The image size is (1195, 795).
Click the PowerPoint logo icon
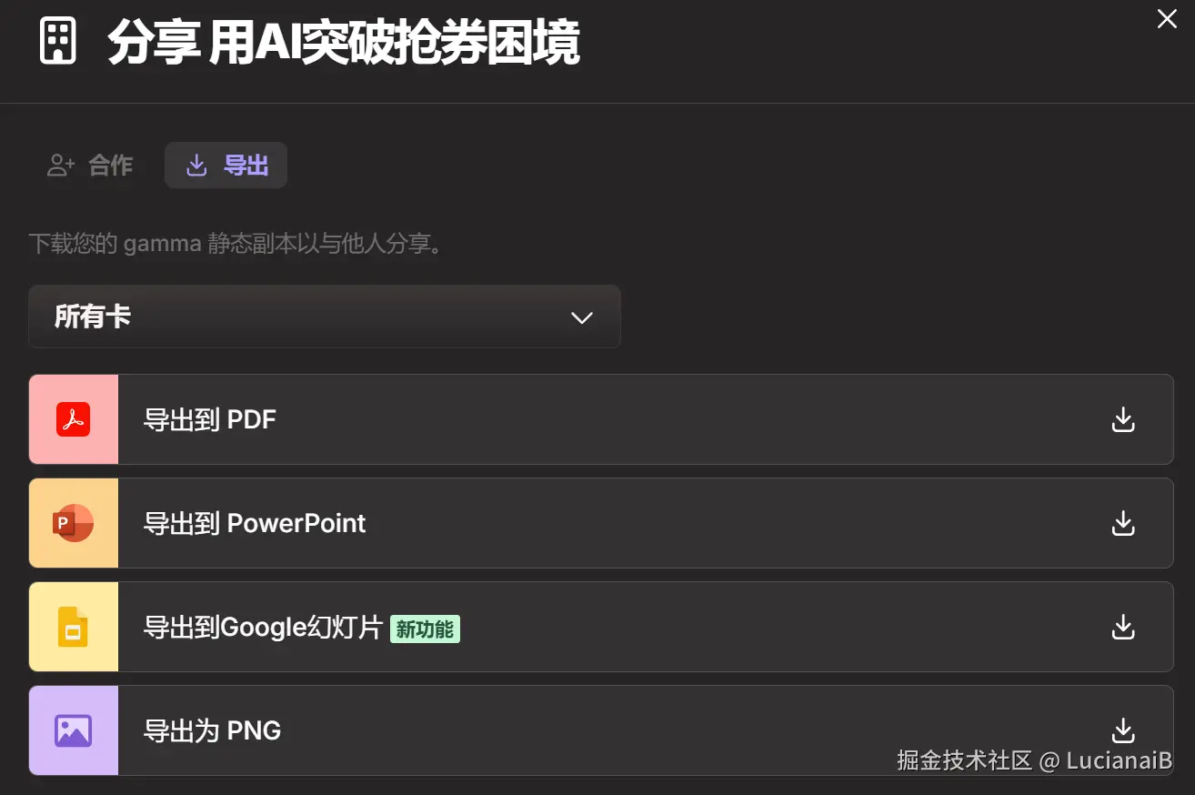[73, 523]
